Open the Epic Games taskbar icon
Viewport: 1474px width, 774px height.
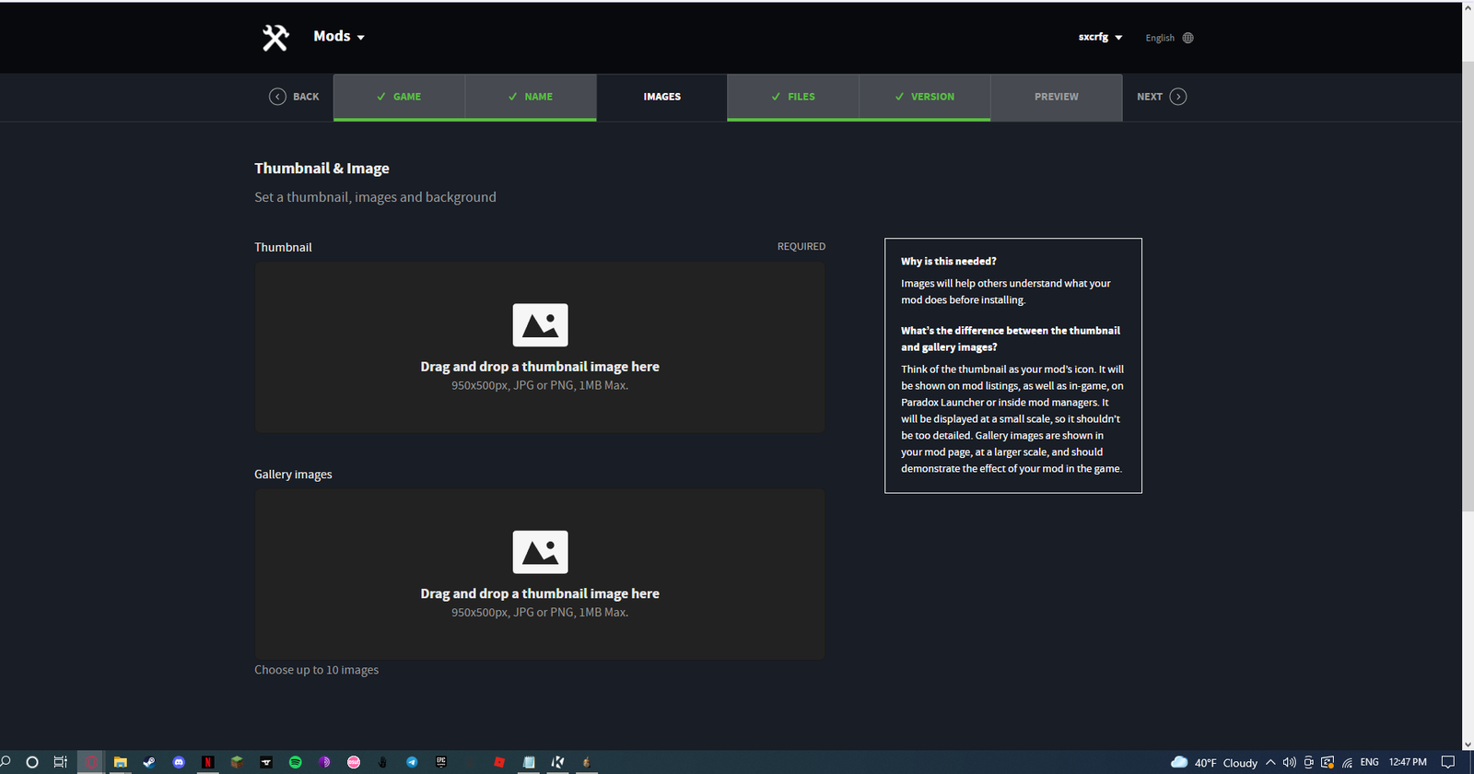click(x=441, y=762)
